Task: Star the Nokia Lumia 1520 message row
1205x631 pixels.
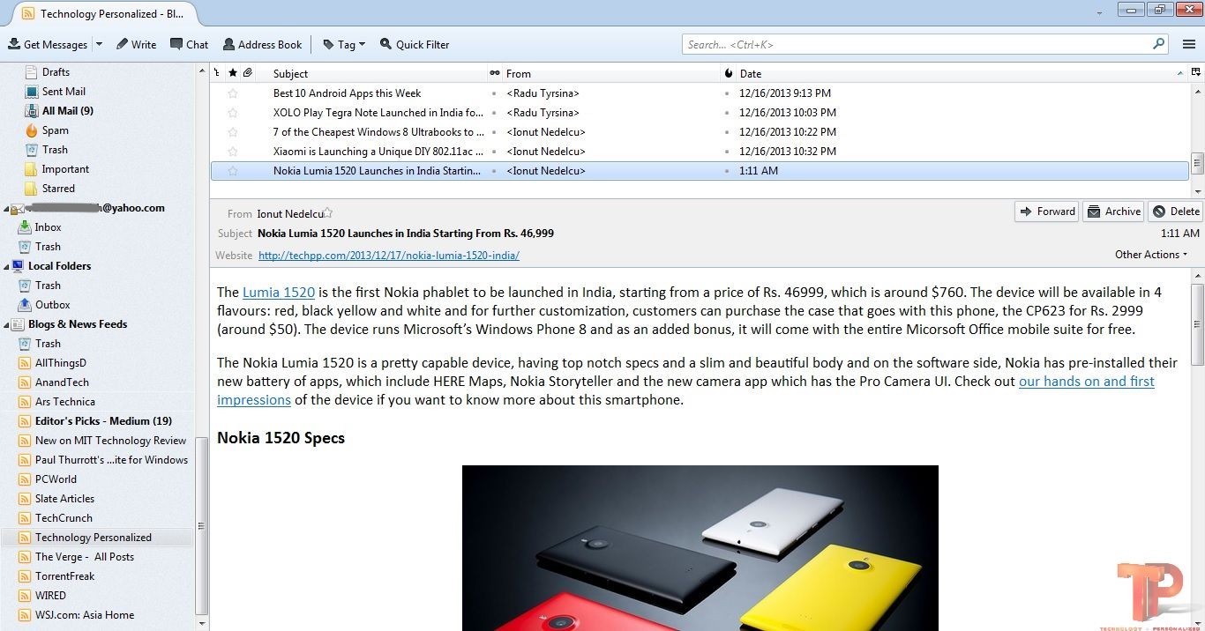Action: click(233, 170)
